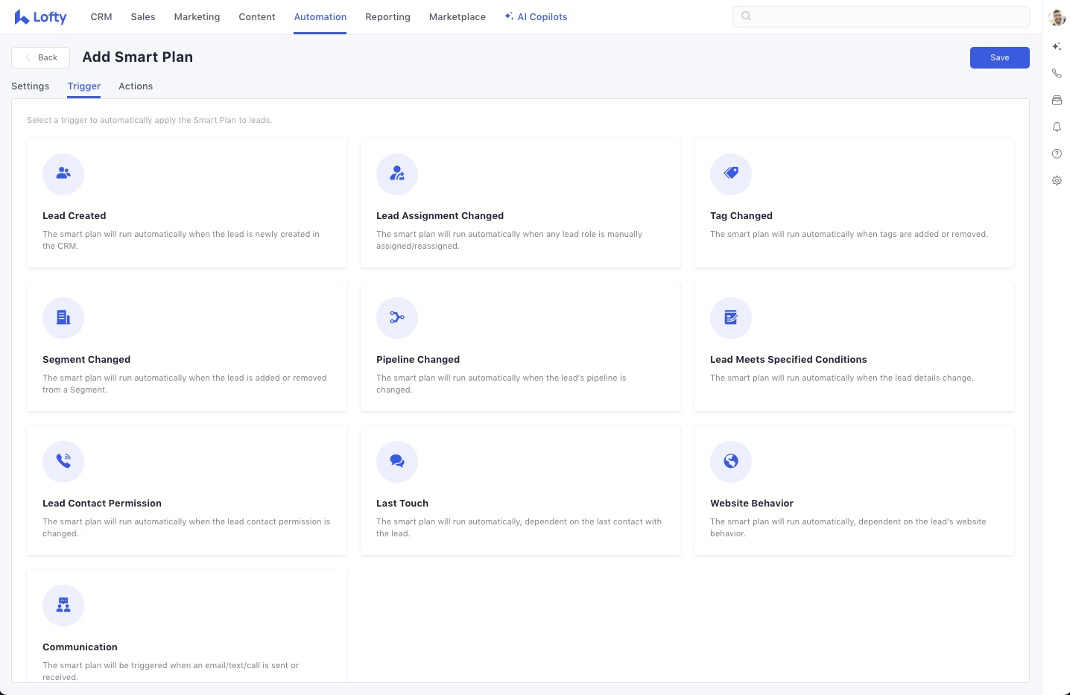Choose the Segment Changed document icon
Image resolution: width=1070 pixels, height=695 pixels.
click(63, 317)
